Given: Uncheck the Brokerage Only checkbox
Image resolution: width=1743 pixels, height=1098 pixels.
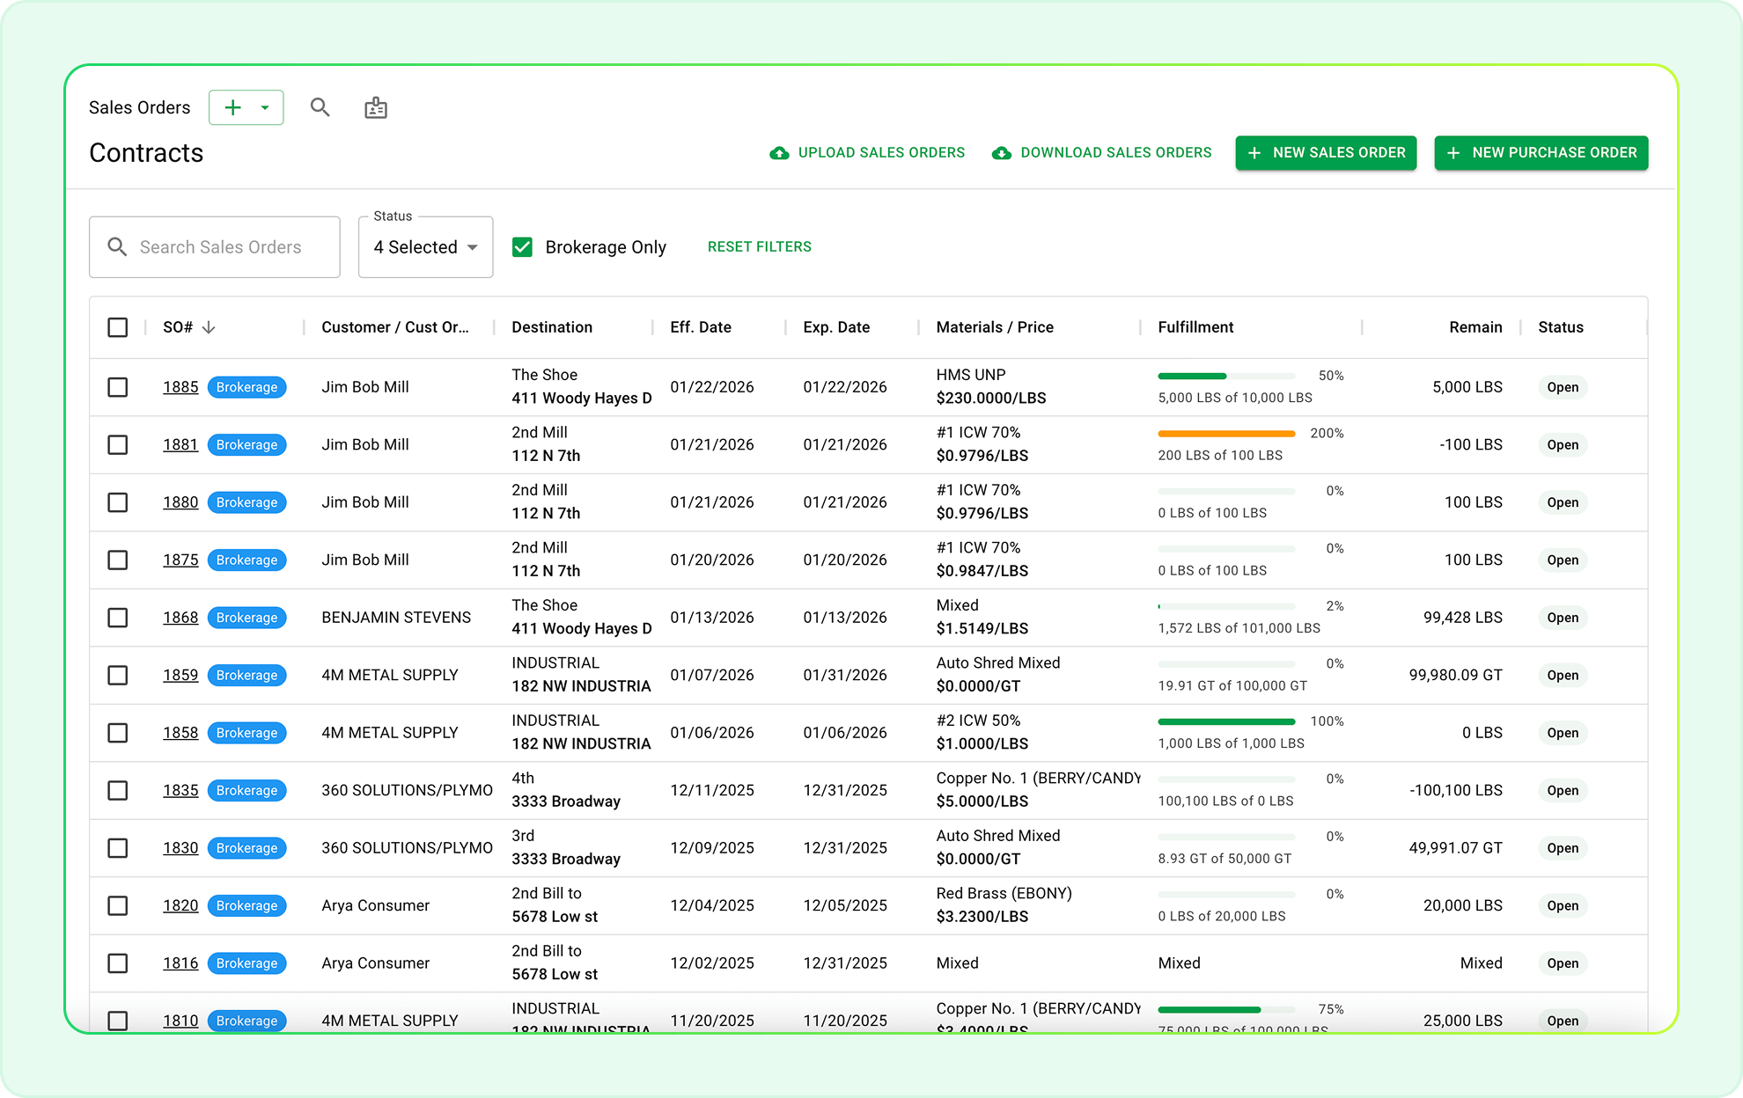Looking at the screenshot, I should 522,247.
